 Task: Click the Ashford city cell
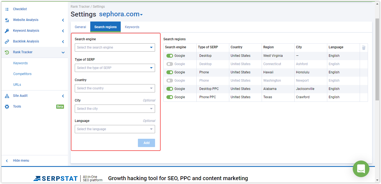[x=302, y=64]
